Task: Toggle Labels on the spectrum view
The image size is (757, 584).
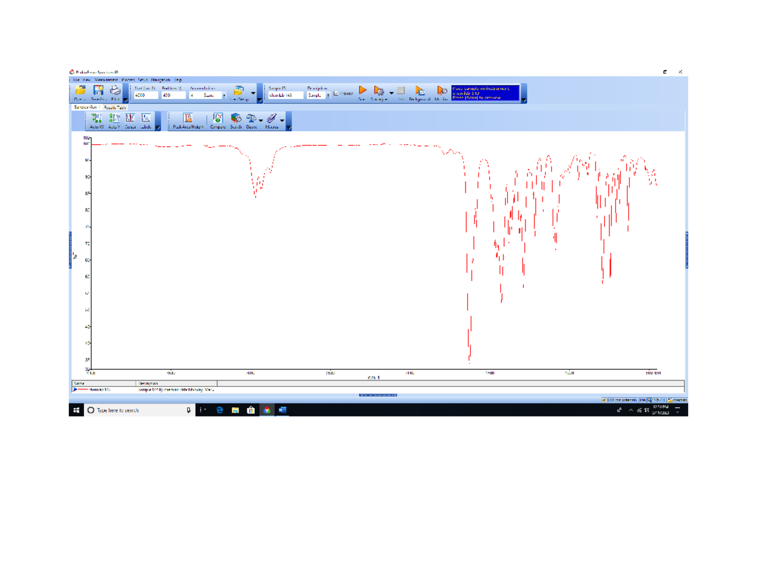Action: 146,120
